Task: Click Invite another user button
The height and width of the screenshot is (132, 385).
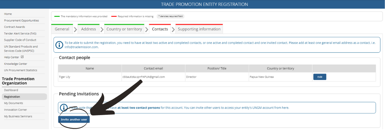Action: (74, 119)
